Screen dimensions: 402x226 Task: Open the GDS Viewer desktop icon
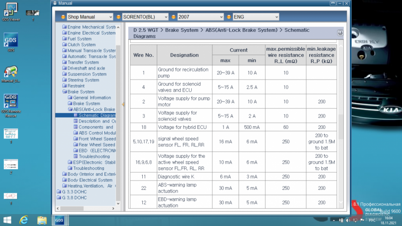click(x=11, y=12)
